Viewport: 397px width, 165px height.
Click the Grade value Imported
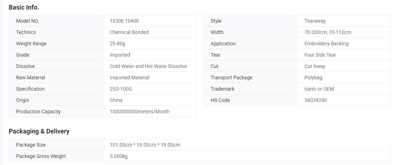(x=120, y=55)
